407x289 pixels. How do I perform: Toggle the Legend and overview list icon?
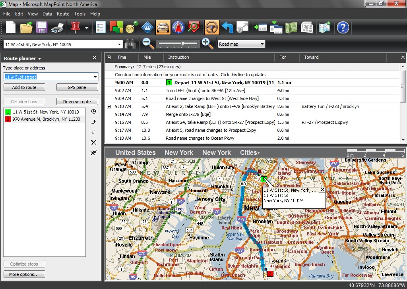pyautogui.click(x=101, y=27)
